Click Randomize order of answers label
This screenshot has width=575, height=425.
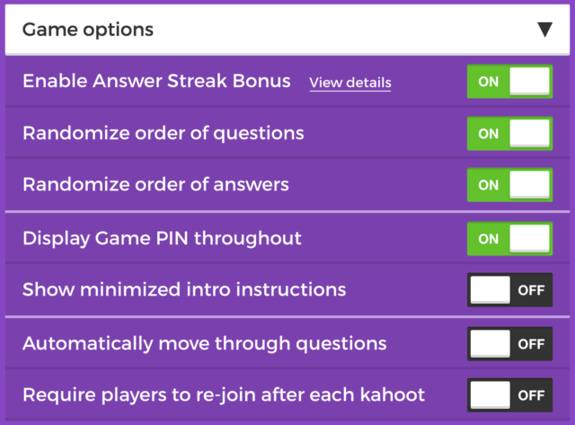tap(155, 185)
